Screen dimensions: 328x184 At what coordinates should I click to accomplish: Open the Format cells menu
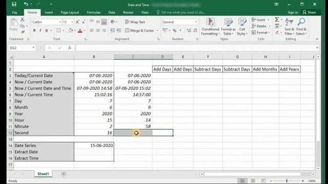click(x=261, y=33)
